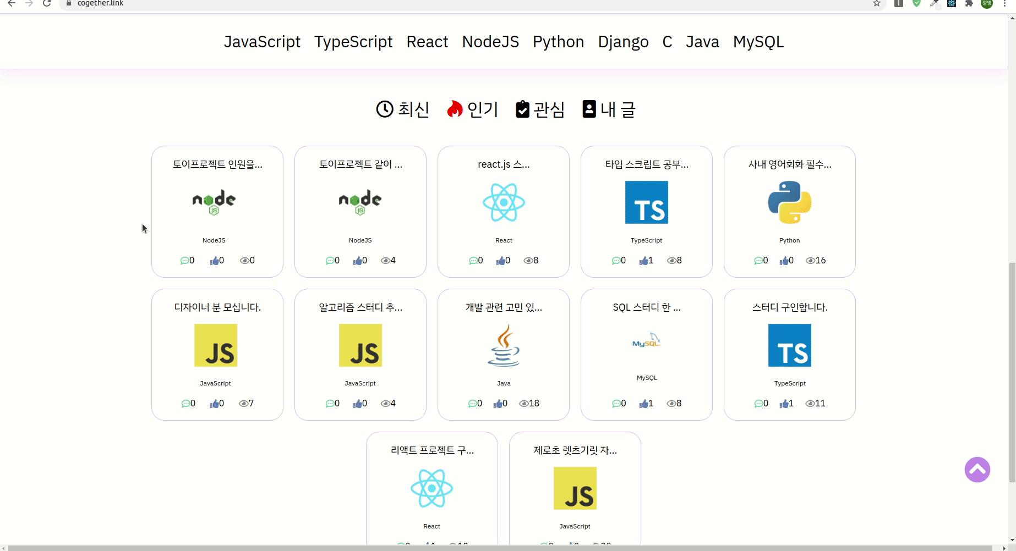Open the JavaScript category
1016x551 pixels.
tap(262, 42)
